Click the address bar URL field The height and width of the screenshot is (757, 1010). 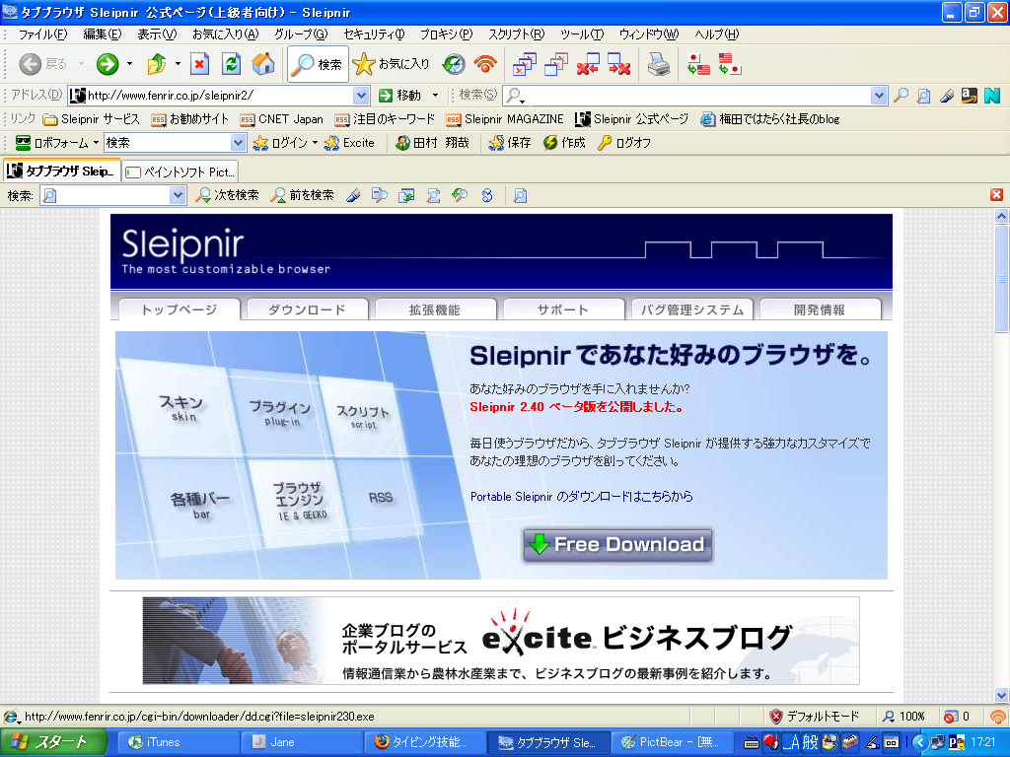[219, 96]
